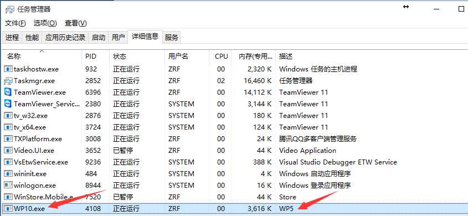Switch to the 服务 tab
468x216 pixels.
pos(171,37)
